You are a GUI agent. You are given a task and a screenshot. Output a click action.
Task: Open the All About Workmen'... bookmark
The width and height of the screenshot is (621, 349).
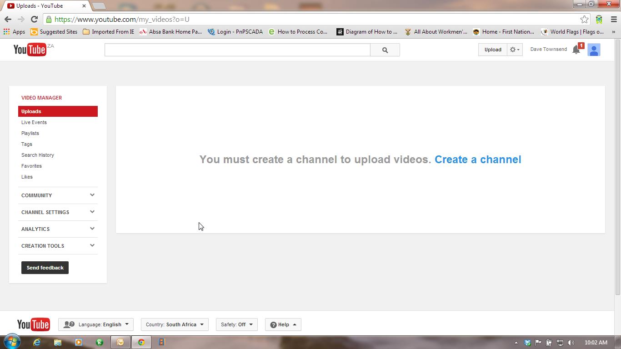click(x=436, y=32)
